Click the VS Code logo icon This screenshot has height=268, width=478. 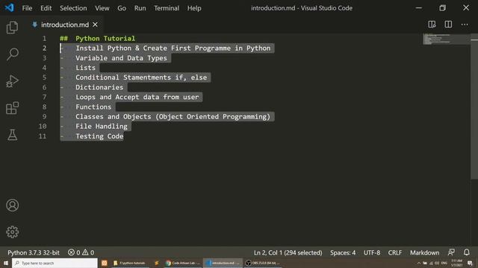(9, 7)
